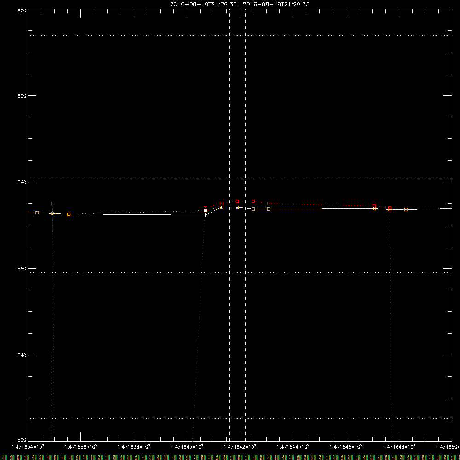Click the 1.471634×10⁹ x-axis label
The height and width of the screenshot is (460, 460).
[28, 447]
